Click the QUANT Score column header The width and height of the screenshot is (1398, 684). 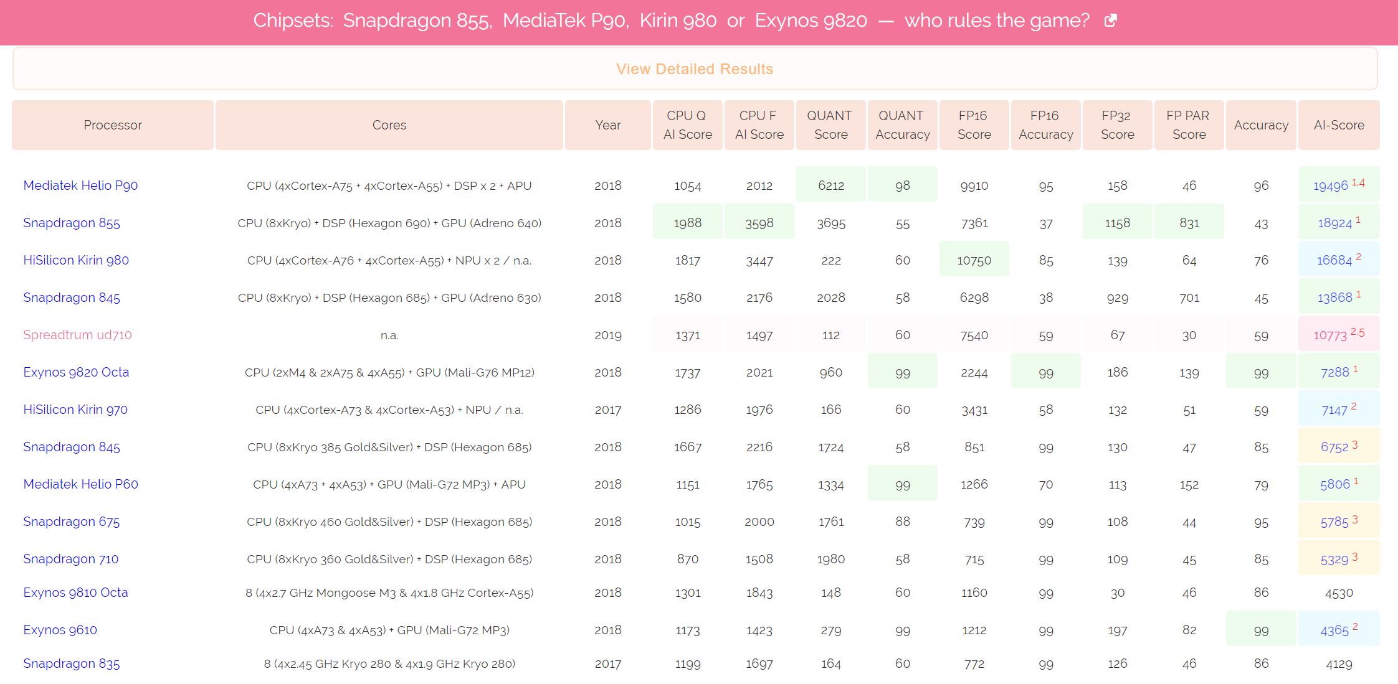coord(831,125)
